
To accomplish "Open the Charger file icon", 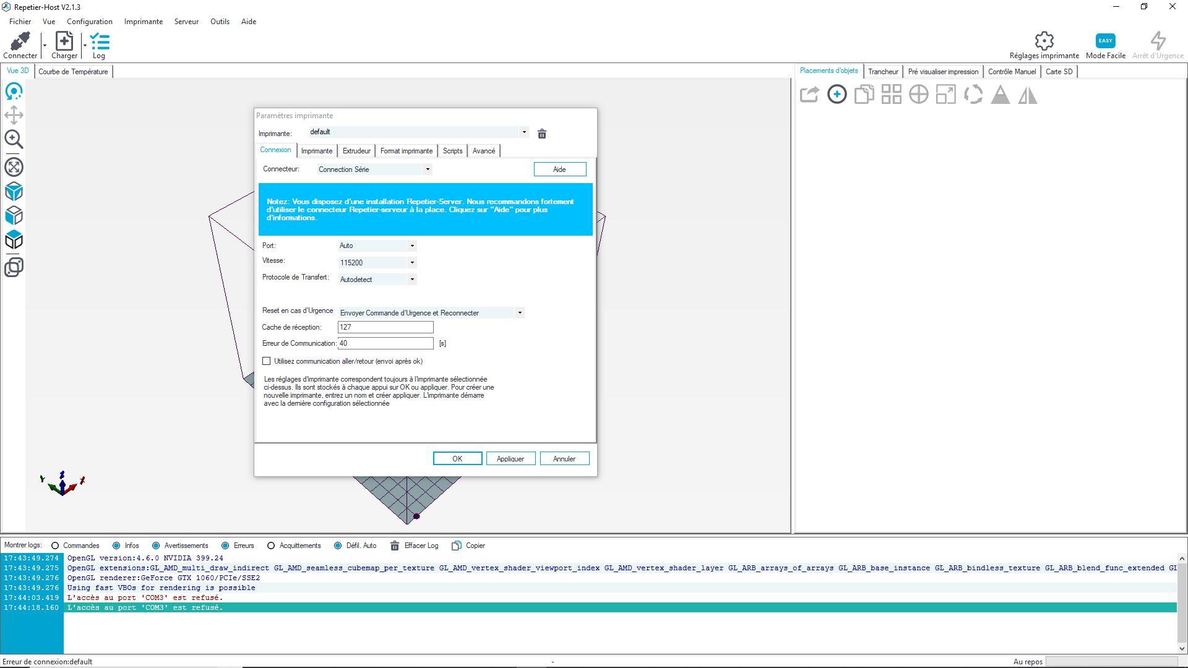I will (64, 42).
